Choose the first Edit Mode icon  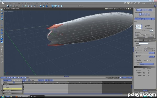pos(139,10)
